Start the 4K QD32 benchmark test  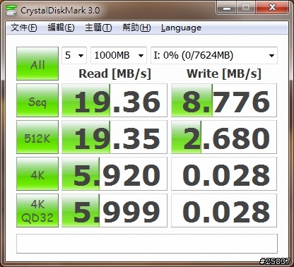click(x=37, y=210)
